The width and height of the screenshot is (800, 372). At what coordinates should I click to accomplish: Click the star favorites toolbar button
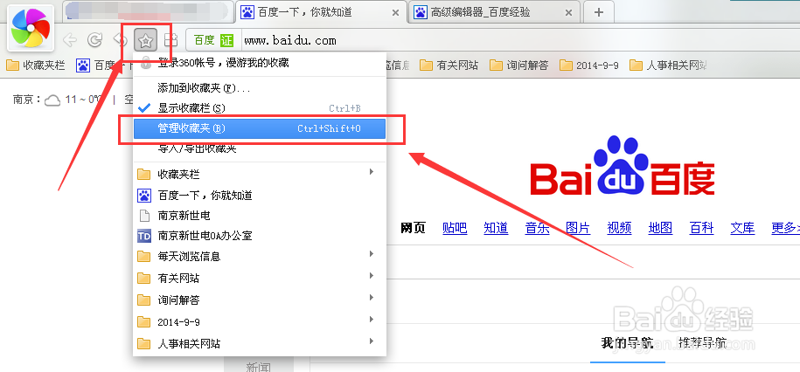click(x=145, y=40)
